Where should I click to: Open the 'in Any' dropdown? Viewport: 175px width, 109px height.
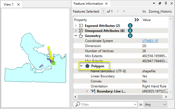click(x=155, y=105)
